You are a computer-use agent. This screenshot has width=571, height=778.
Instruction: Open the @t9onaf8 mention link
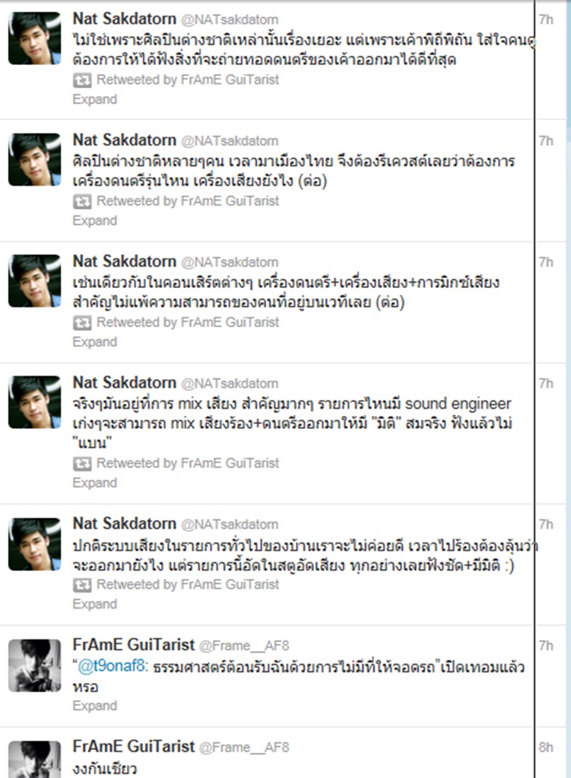(112, 666)
